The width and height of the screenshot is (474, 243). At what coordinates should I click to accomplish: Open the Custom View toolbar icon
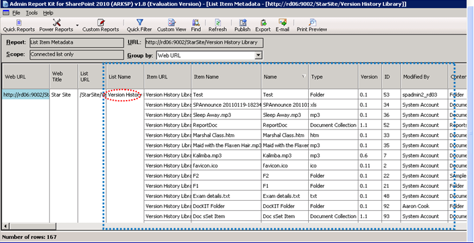click(x=172, y=26)
